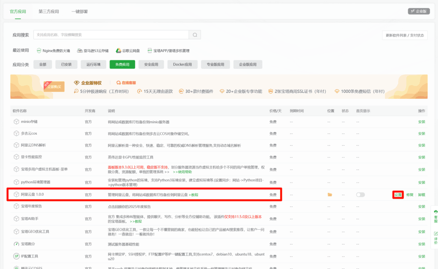The height and width of the screenshot is (269, 438).
Task: Open the 在线客服 link
Action: click(x=126, y=83)
